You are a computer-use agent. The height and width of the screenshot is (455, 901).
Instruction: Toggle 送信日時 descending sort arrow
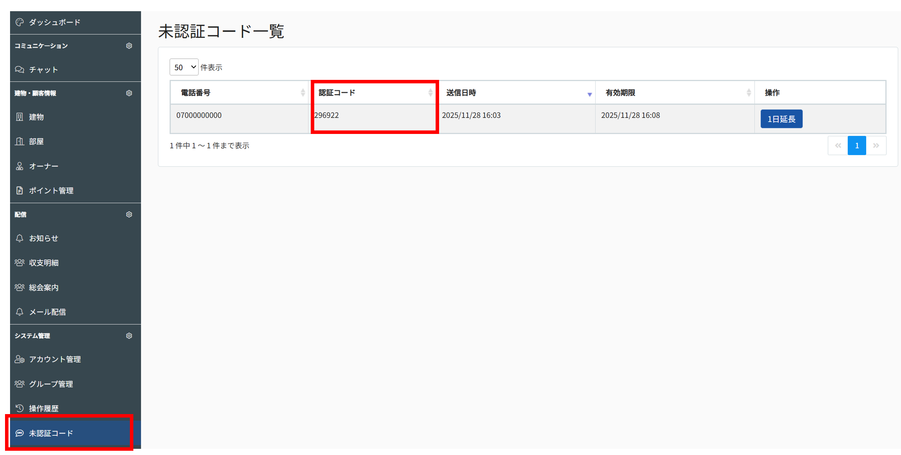589,94
